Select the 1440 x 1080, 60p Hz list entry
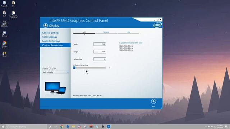230x129 pixels. click(126, 46)
